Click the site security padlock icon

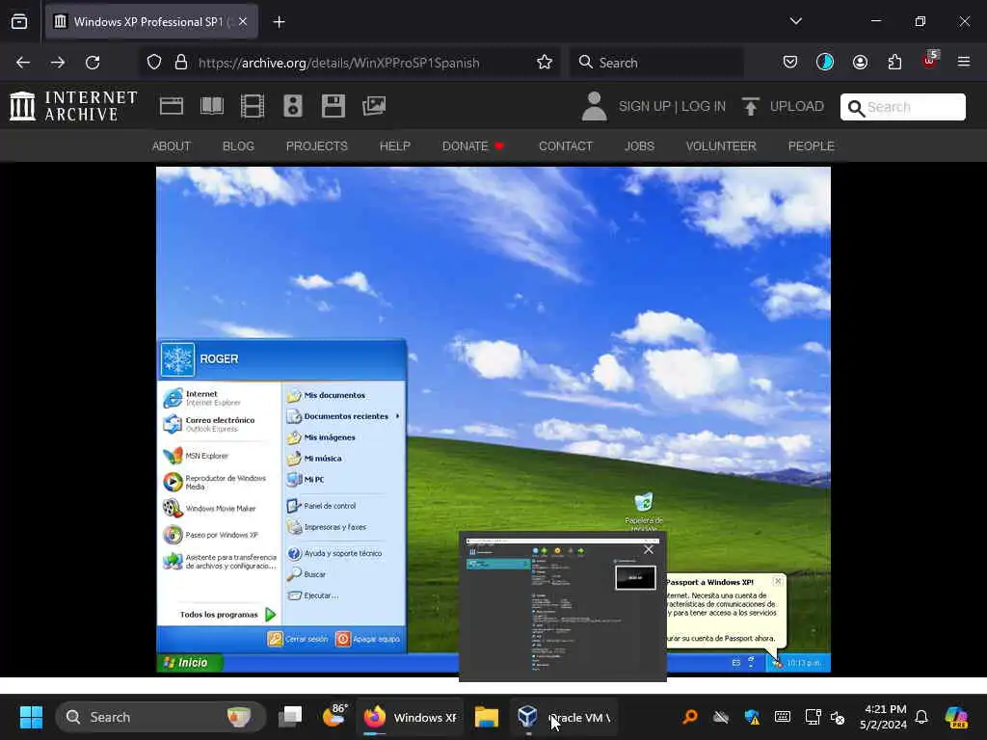pyautogui.click(x=181, y=63)
